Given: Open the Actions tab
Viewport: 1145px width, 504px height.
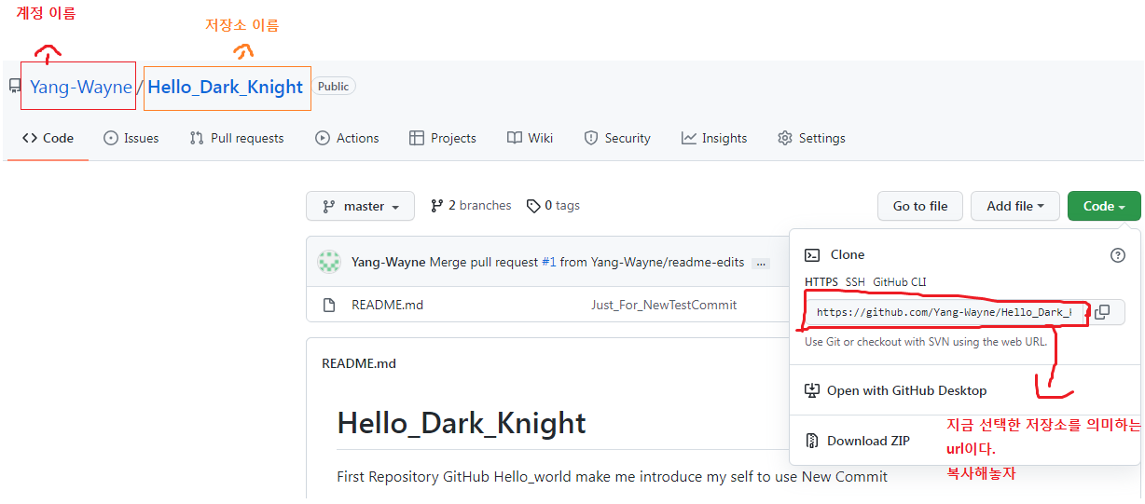Looking at the screenshot, I should coord(347,138).
